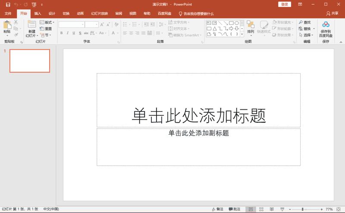Viewport: 345px width, 213px height.
Task: Click the Undo arrow in title bar
Action: coord(16,4)
